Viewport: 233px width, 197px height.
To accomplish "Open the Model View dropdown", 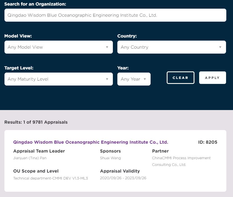I will click(59, 47).
